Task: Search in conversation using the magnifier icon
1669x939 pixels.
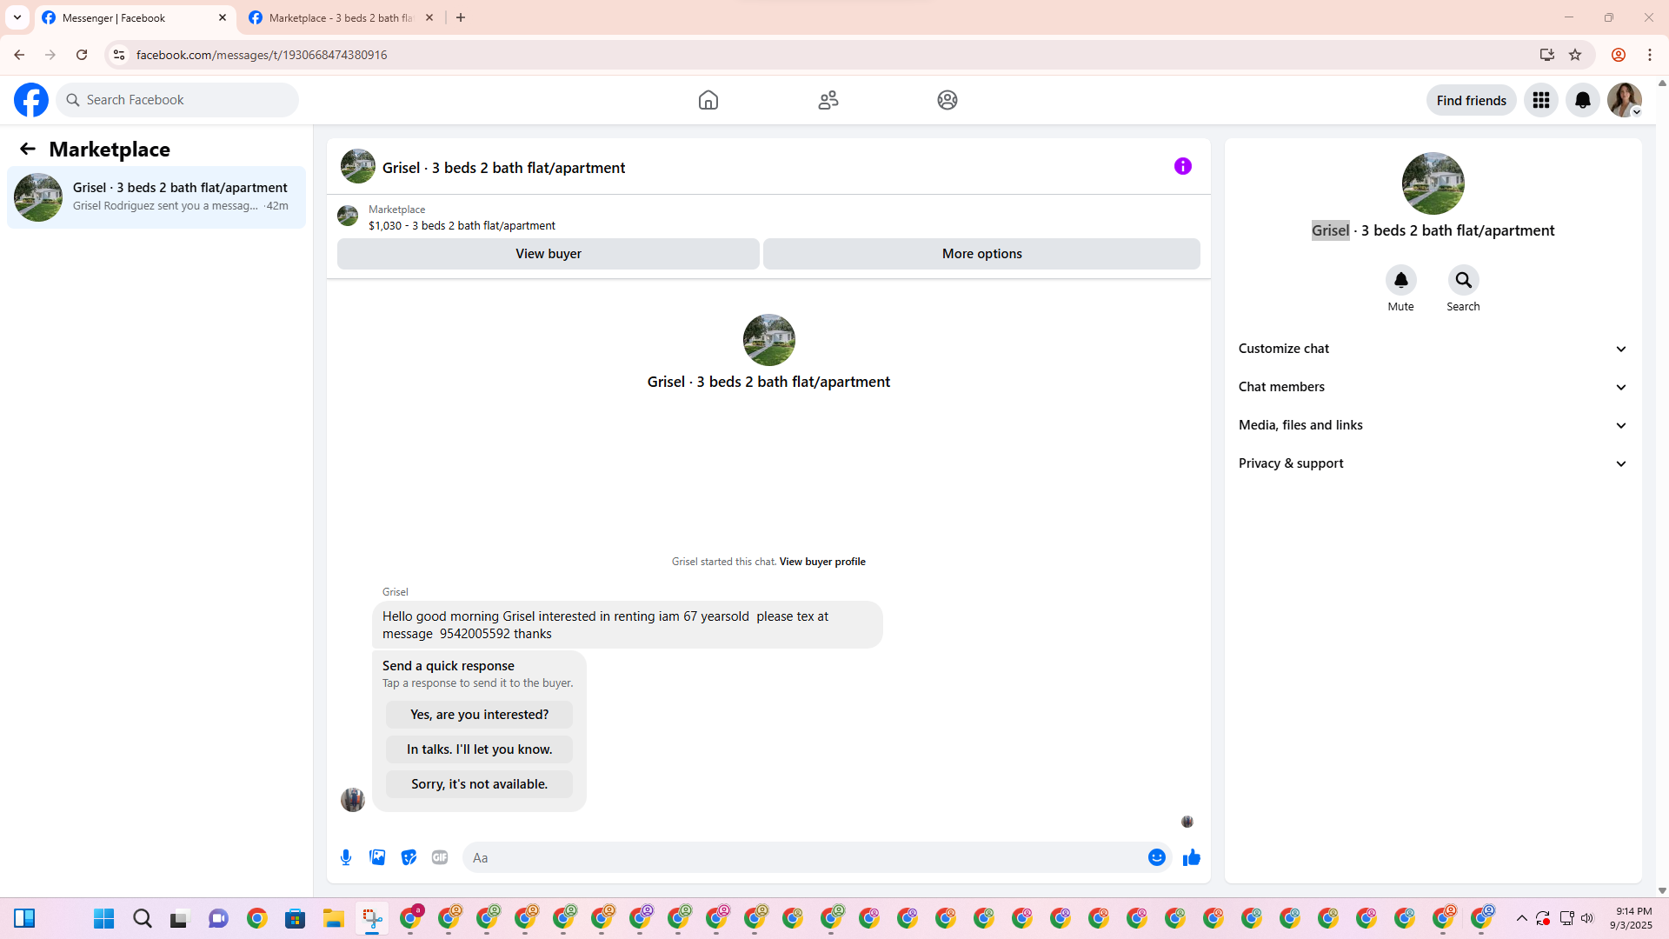Action: pos(1464,280)
